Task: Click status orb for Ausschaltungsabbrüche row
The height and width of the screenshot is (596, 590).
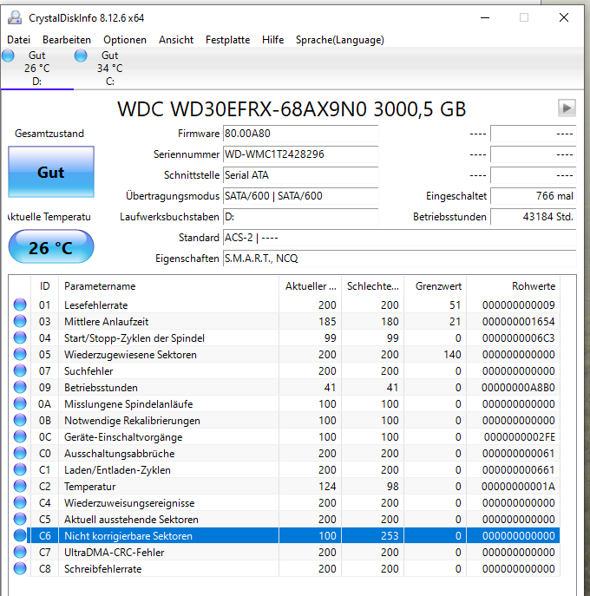Action: [20, 453]
